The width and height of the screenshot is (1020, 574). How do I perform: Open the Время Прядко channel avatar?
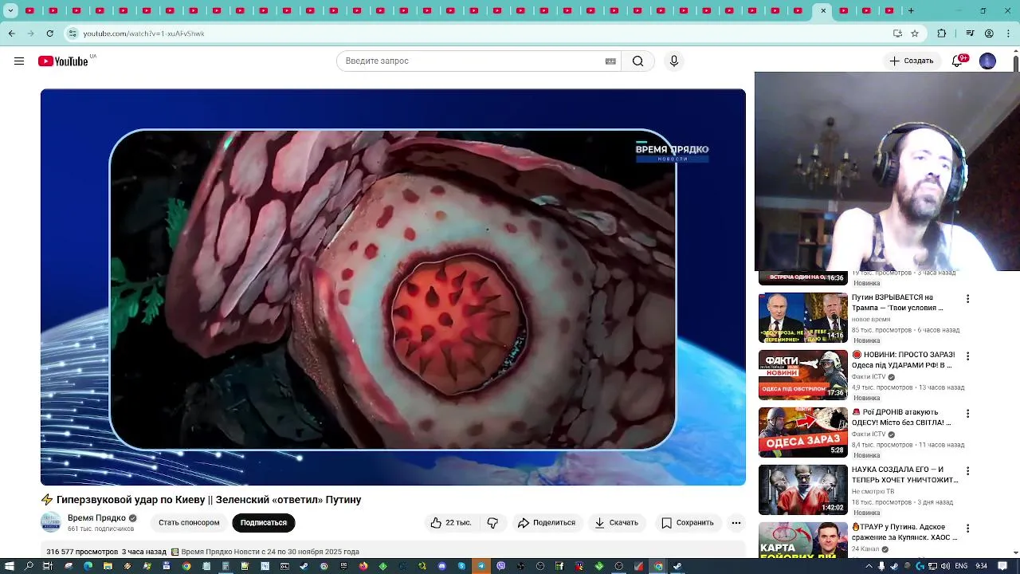tap(51, 522)
